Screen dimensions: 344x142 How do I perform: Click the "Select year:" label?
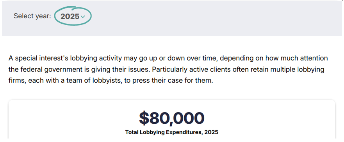pos(32,16)
